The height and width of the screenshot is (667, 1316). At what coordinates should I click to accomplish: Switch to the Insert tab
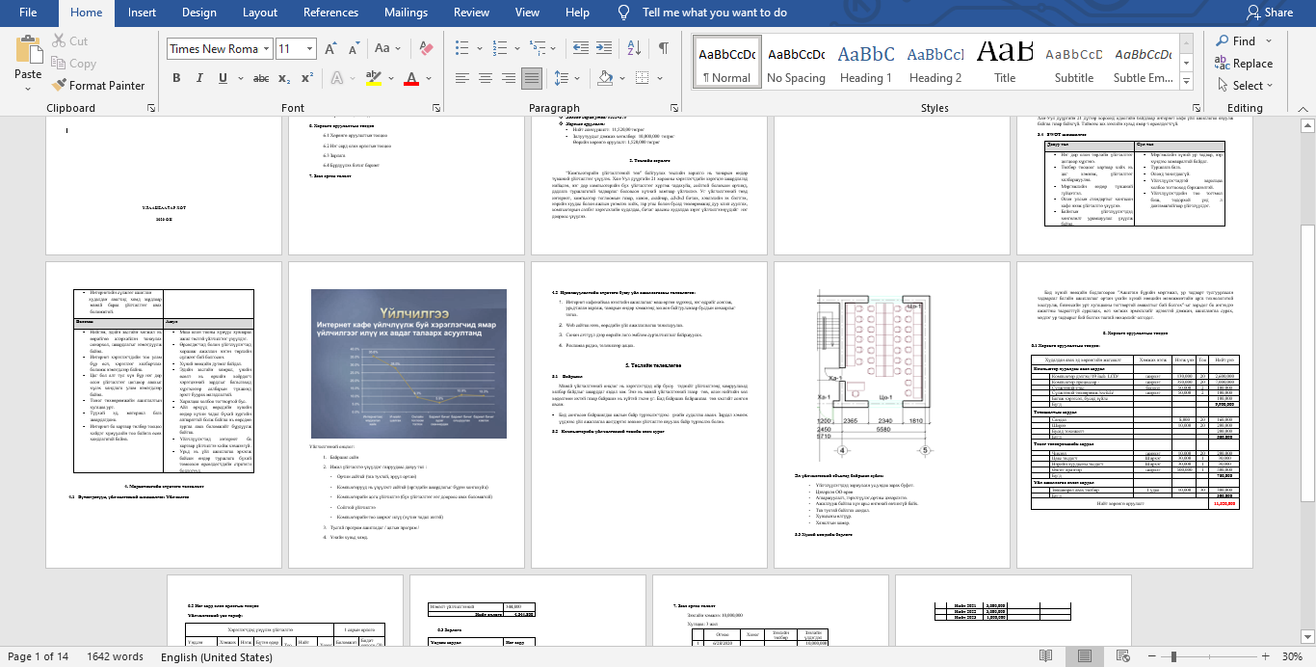tap(142, 13)
